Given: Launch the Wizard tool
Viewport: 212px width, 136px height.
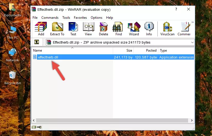Looking at the screenshot, I should click(x=134, y=29).
